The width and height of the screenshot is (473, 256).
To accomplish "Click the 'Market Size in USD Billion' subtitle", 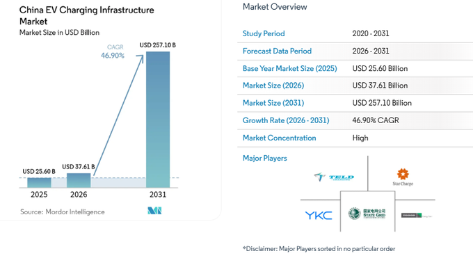I will (x=59, y=33).
